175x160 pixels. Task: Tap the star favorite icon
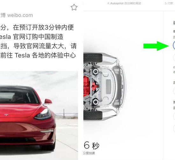(x=74, y=7)
